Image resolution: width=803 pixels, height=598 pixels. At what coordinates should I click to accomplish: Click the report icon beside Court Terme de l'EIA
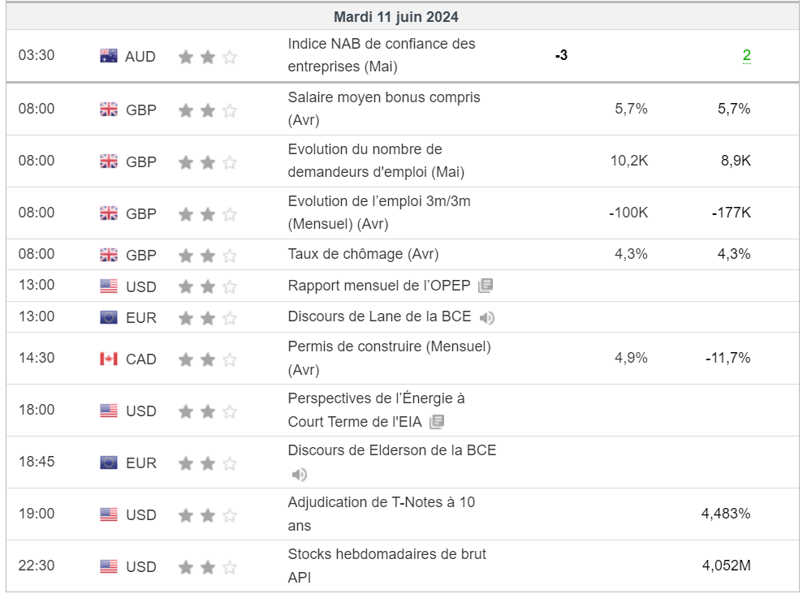[437, 422]
